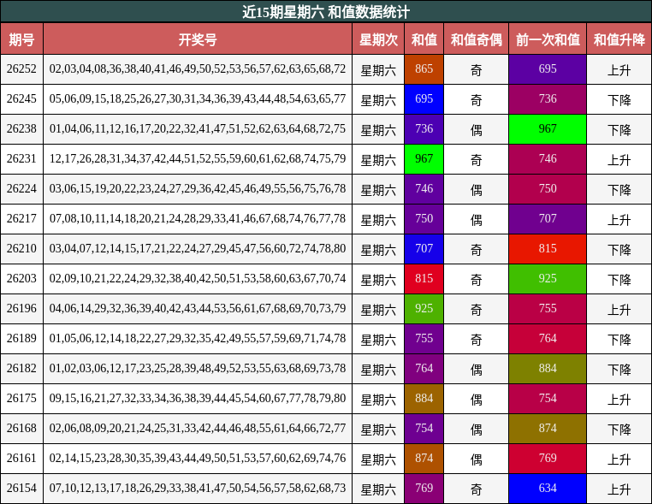Click 上升 in the 26252 row

point(619,70)
